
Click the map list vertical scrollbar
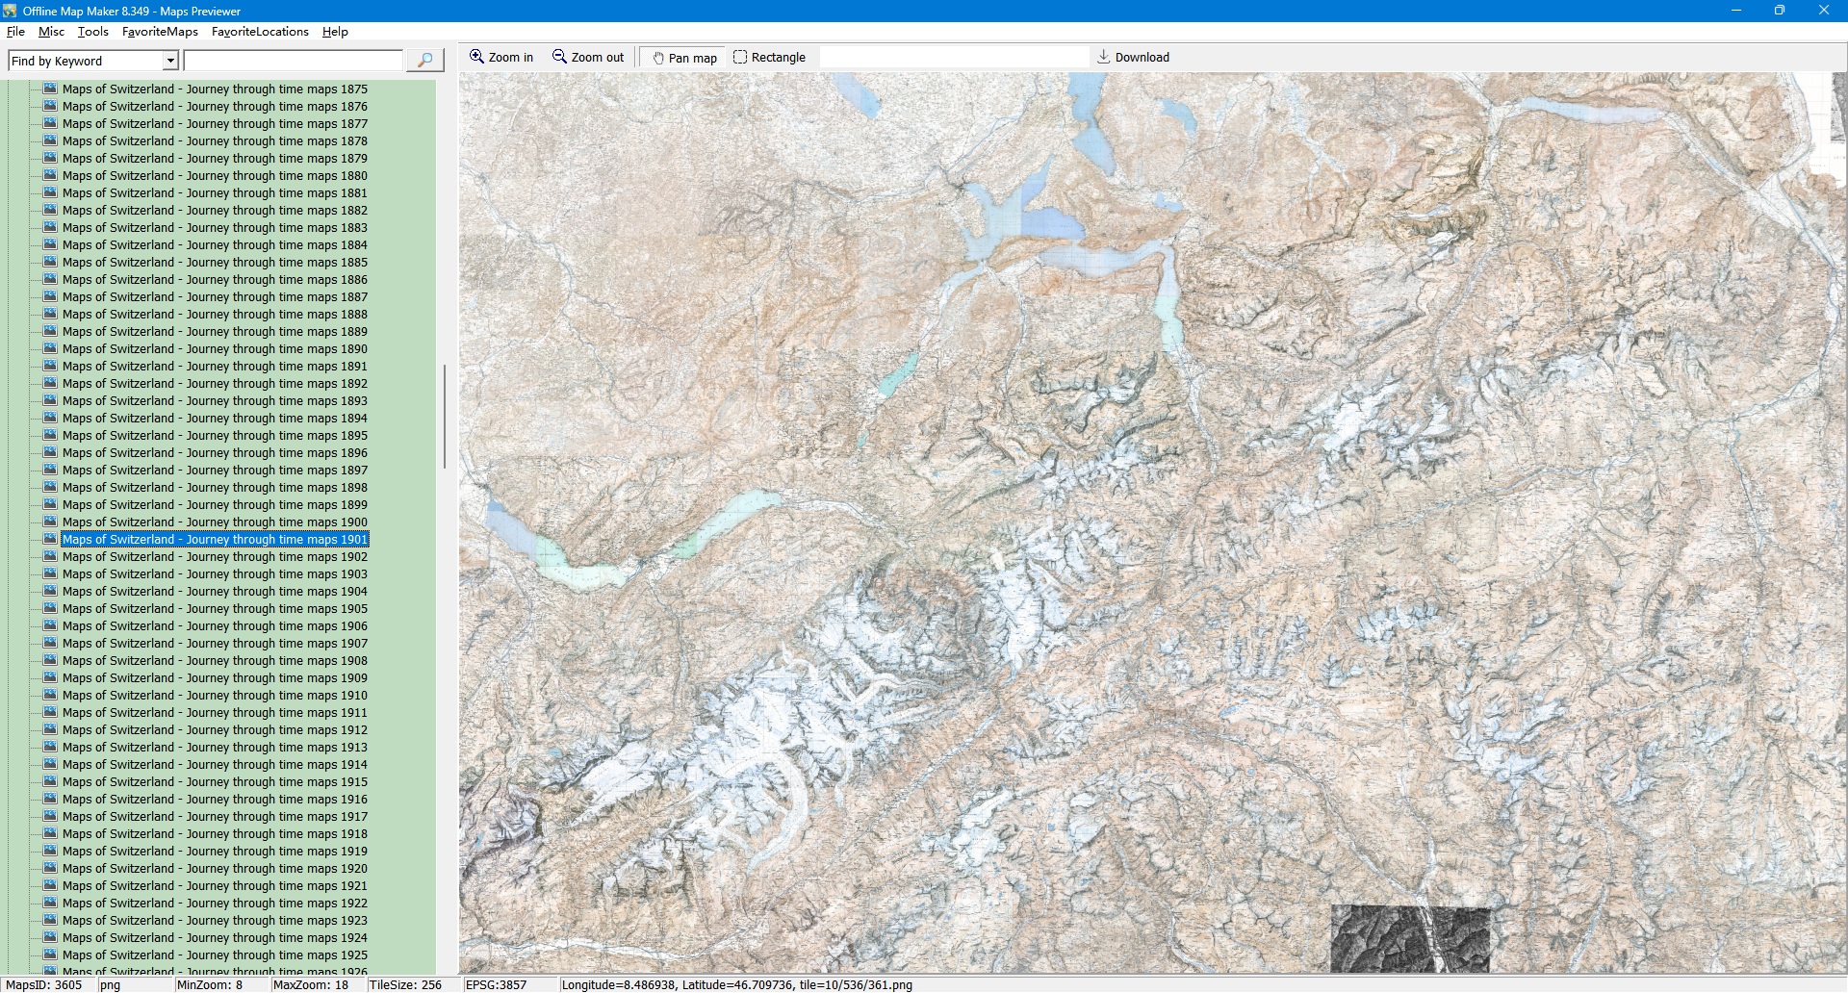pyautogui.click(x=444, y=417)
